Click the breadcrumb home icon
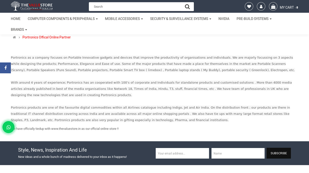The height and width of the screenshot is (173, 309). (x=14, y=37)
